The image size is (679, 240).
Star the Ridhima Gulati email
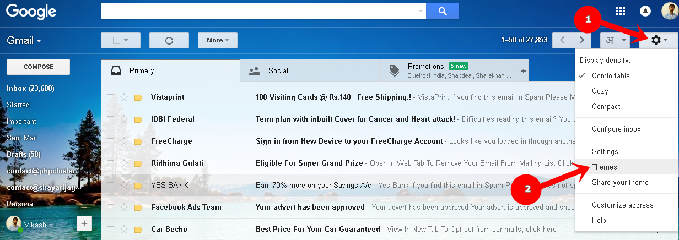(124, 163)
